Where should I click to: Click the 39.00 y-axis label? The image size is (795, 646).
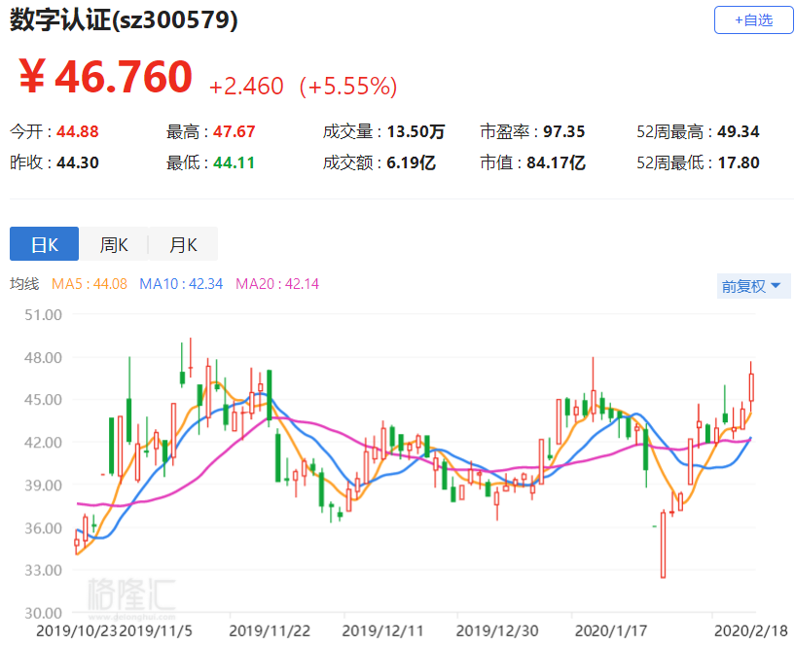43,485
